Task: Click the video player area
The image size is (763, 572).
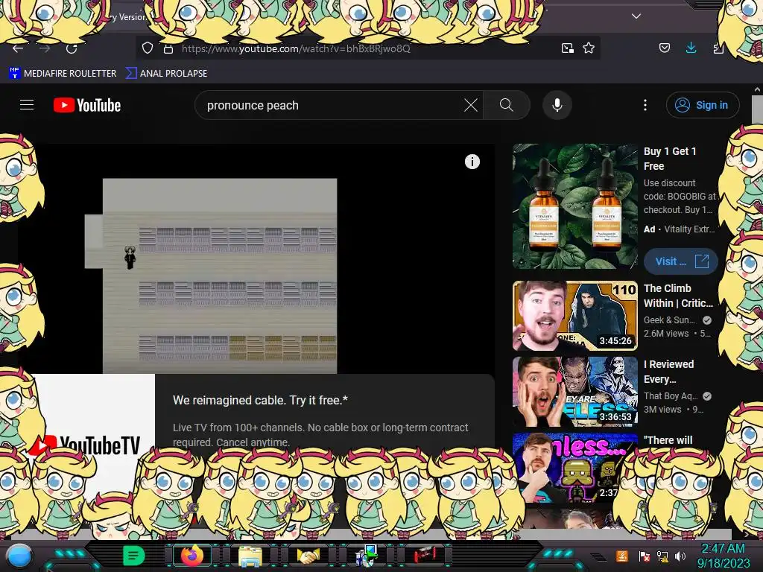Action: [256, 258]
